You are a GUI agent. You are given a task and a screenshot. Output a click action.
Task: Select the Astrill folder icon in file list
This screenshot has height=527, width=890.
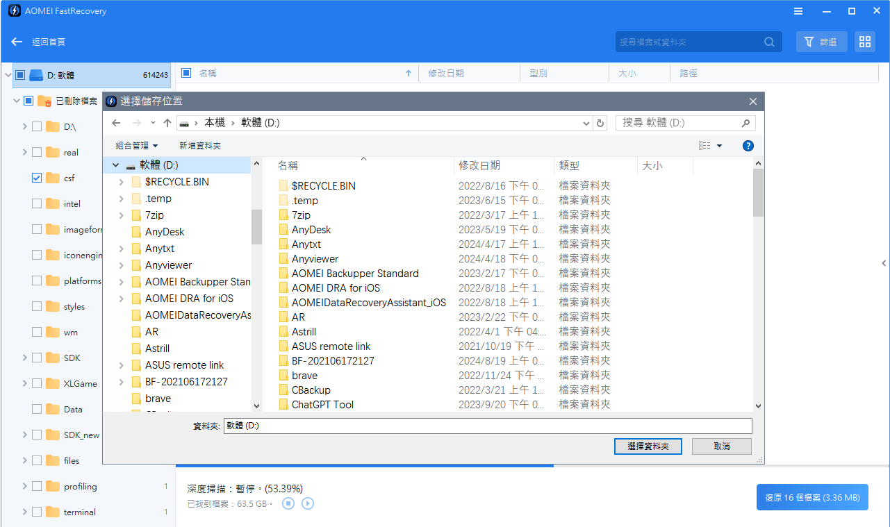(283, 332)
